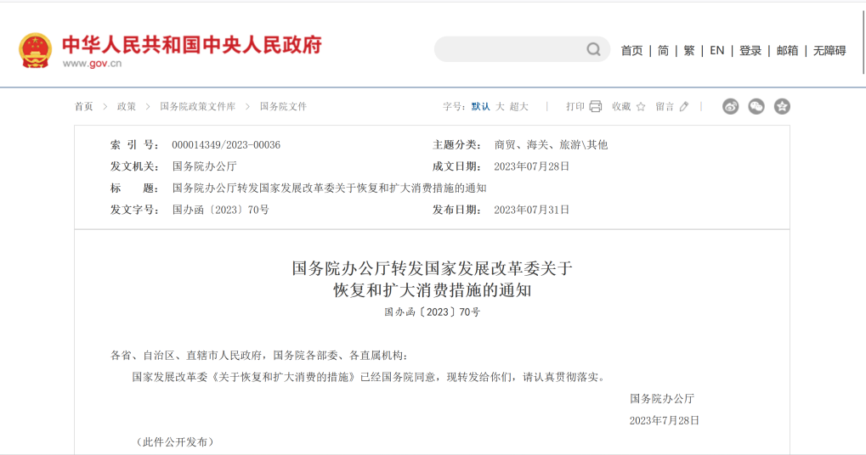Open the EN English site

717,51
